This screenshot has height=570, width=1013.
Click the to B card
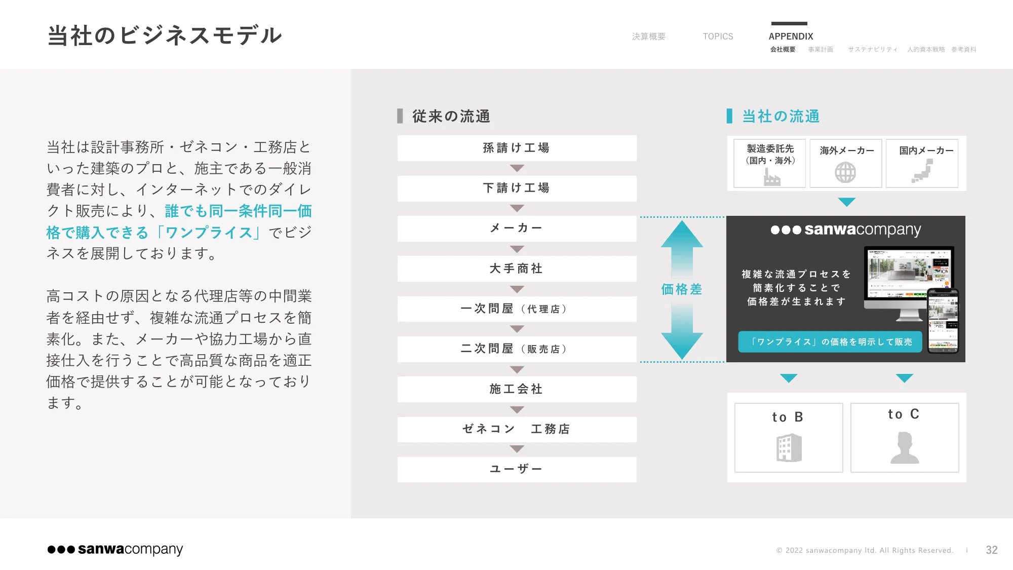(789, 438)
